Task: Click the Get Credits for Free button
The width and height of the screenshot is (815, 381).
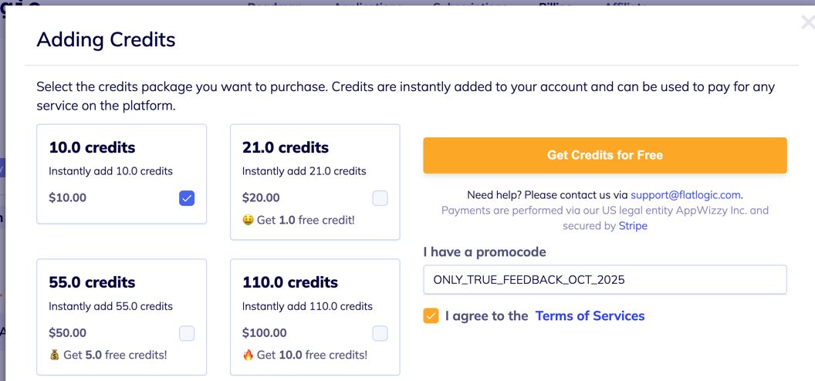Action: coord(604,155)
